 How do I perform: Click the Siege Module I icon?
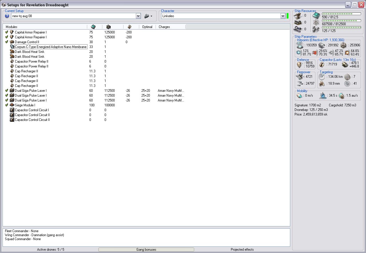pos(12,105)
